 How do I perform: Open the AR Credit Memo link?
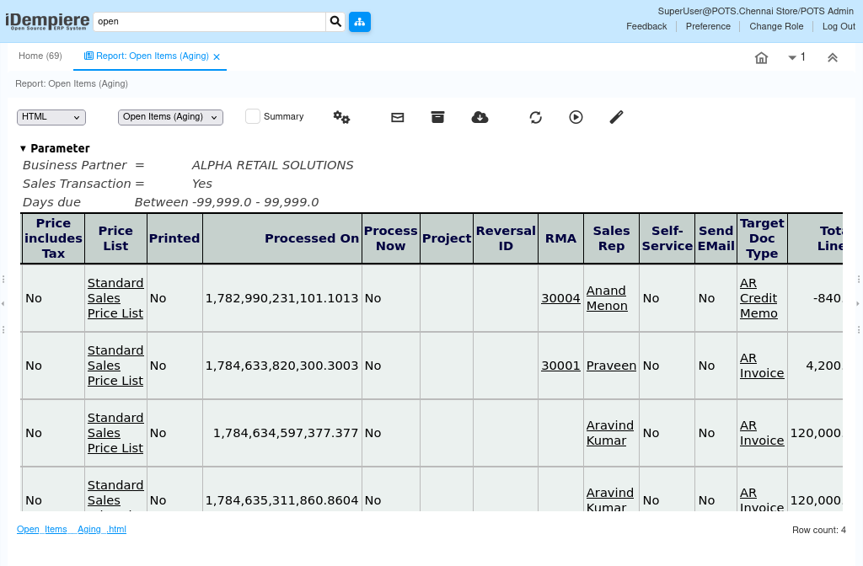(x=758, y=298)
